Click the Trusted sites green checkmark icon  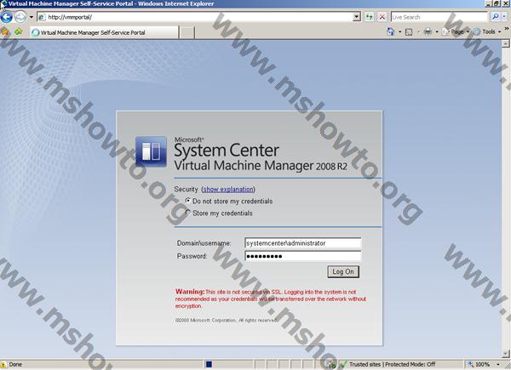click(343, 364)
